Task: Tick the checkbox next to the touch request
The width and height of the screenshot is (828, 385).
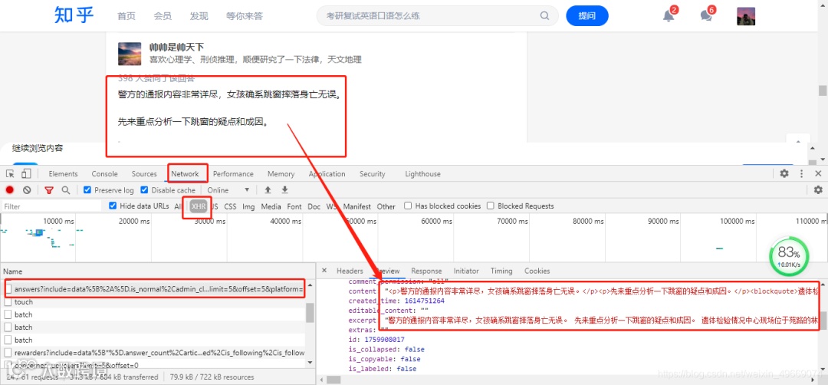Action: pos(8,302)
